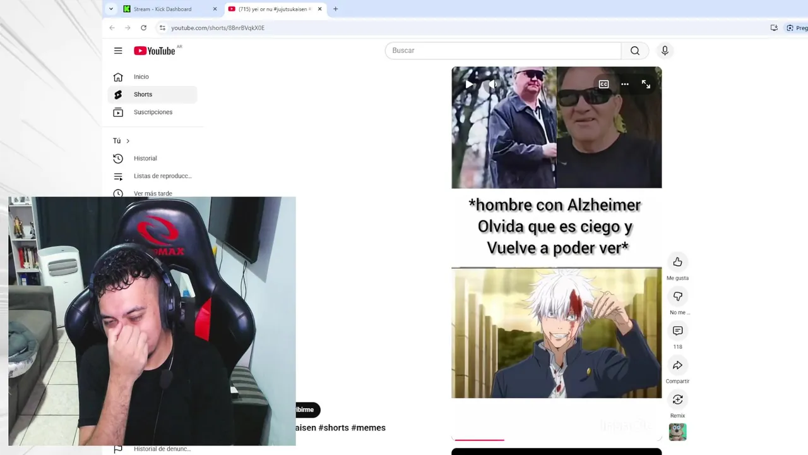
Task: Remix this Short
Action: [677, 399]
